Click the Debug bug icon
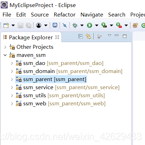The image size is (145, 145). 75,25
